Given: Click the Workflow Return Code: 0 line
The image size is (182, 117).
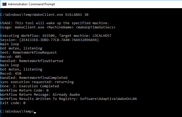Looking at the screenshot, I should point(24,90).
